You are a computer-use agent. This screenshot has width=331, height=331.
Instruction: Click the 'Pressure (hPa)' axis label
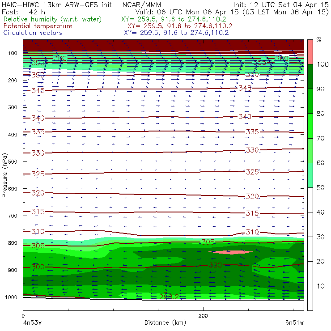(x=4, y=175)
